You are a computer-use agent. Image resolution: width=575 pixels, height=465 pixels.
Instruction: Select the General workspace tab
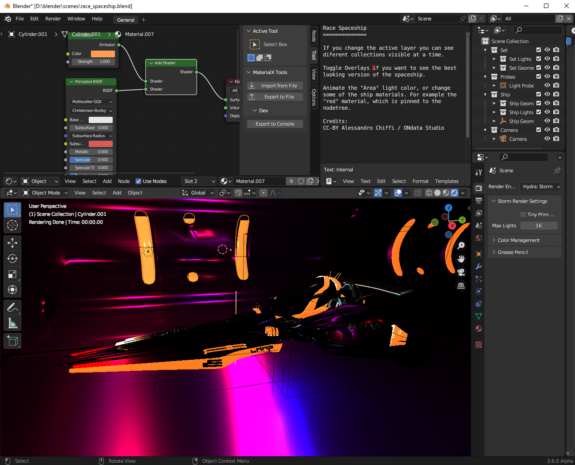(x=126, y=20)
